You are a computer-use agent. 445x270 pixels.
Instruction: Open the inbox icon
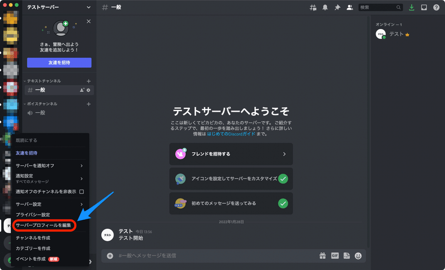(x=424, y=7)
